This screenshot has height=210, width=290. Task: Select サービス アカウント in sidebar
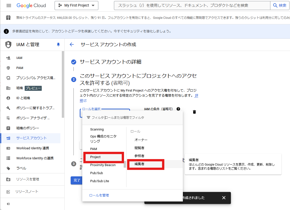click(31, 138)
